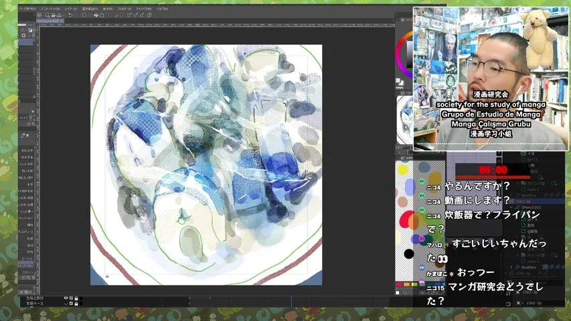Viewport: 571px width, 321px height.
Task: Open the ウィンドウ menu
Action: click(x=143, y=9)
